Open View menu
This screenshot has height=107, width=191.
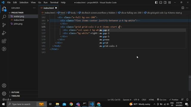tap(33, 2)
